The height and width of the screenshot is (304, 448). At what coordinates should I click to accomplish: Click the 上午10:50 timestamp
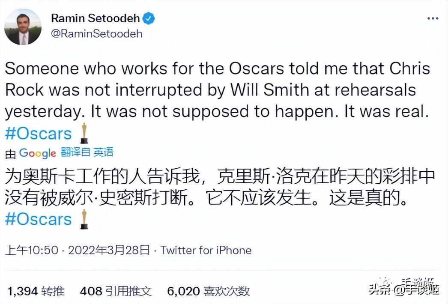pos(31,250)
